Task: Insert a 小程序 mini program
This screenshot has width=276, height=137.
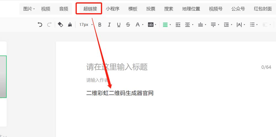Action: point(113,9)
